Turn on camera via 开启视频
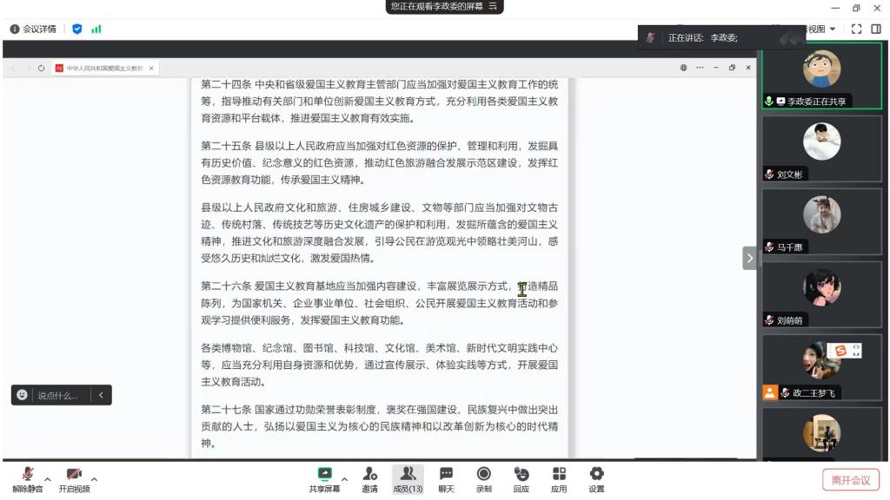The height and width of the screenshot is (500, 890). pyautogui.click(x=74, y=478)
